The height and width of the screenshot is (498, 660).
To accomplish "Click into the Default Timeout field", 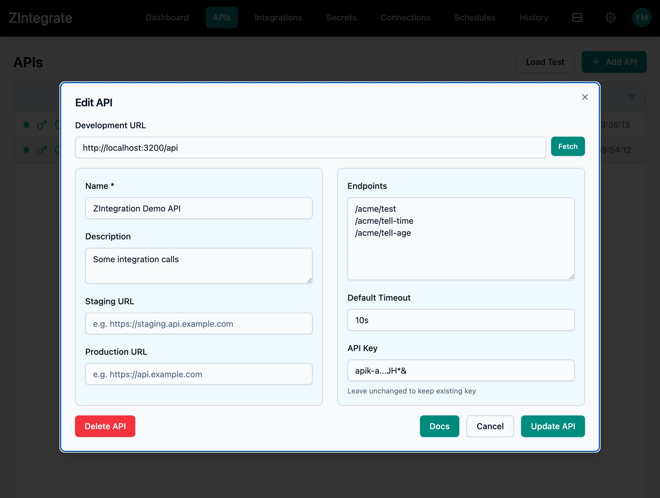I will pos(460,320).
